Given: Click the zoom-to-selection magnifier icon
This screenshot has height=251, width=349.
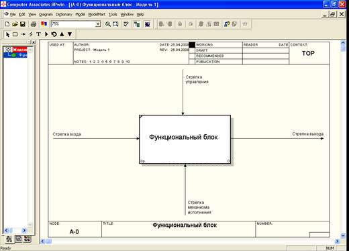Looking at the screenshot, I should 115,24.
